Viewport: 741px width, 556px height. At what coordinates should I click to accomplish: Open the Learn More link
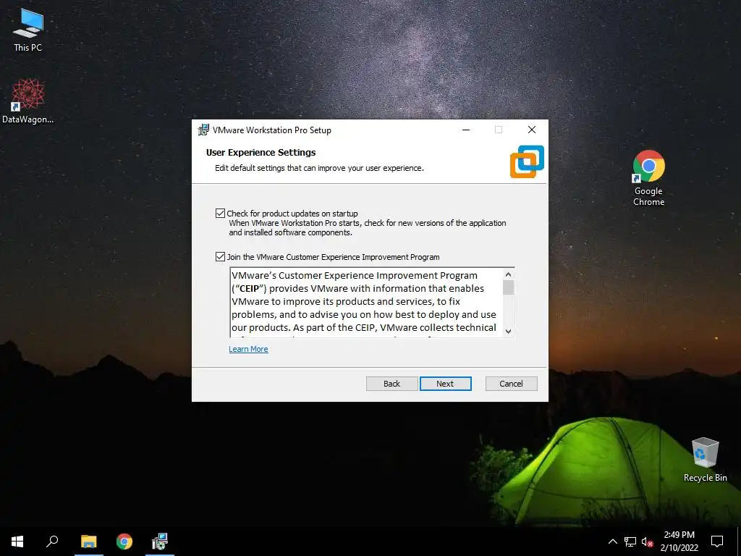(x=249, y=349)
